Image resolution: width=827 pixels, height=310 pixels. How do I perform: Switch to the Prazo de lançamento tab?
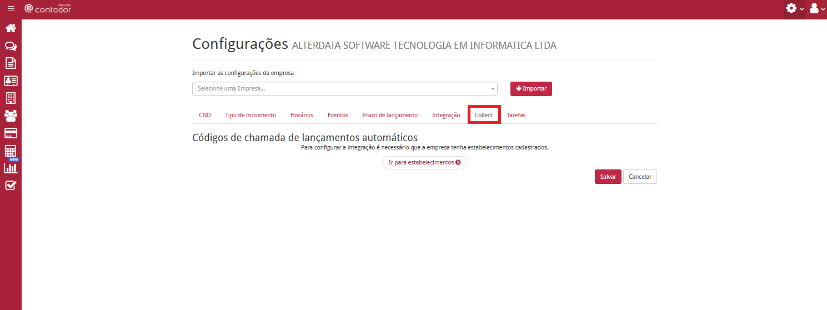[390, 115]
